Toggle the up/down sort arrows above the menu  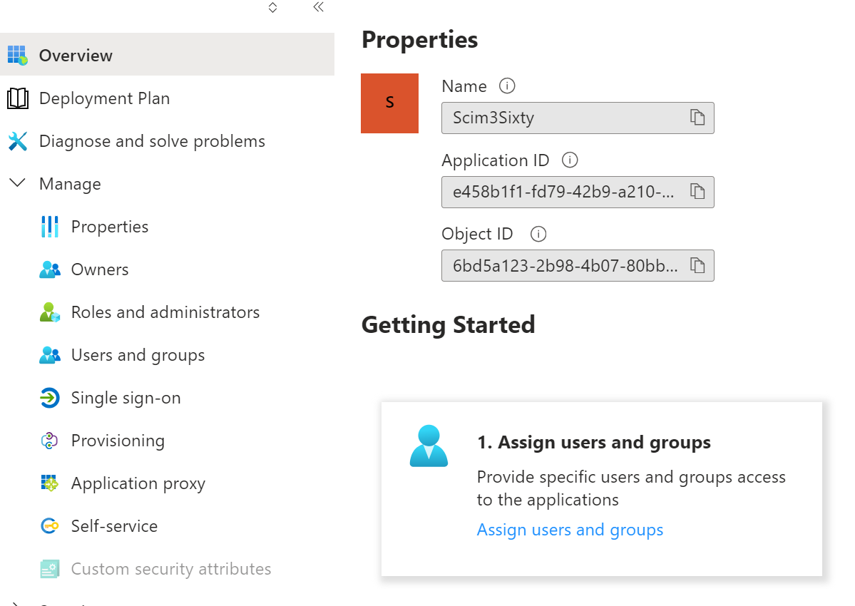pos(272,7)
